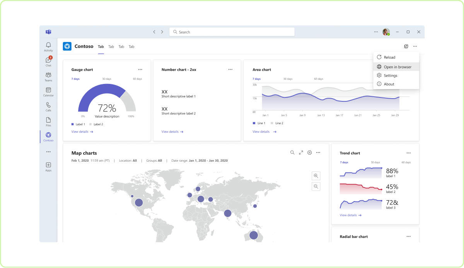The image size is (464, 268).
Task: Click the Contoso app logo in header
Action: (x=67, y=46)
